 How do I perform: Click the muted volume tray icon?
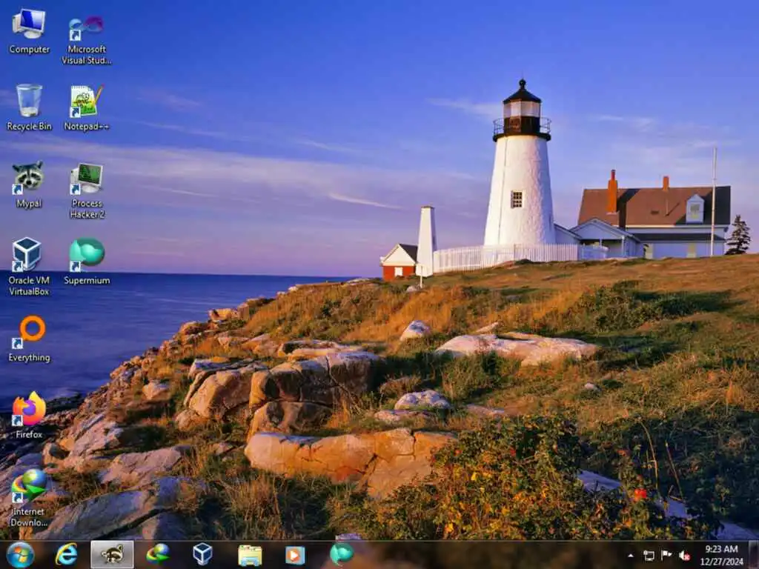tap(684, 556)
